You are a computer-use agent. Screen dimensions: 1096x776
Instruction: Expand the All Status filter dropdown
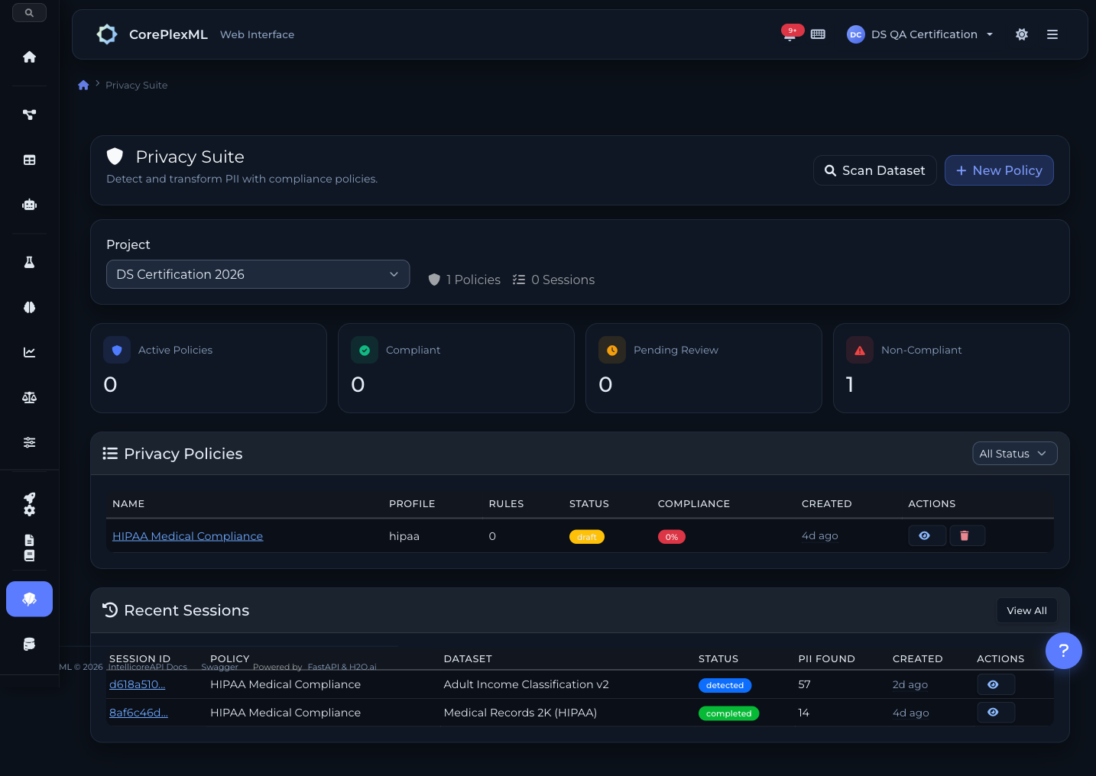click(x=1014, y=453)
